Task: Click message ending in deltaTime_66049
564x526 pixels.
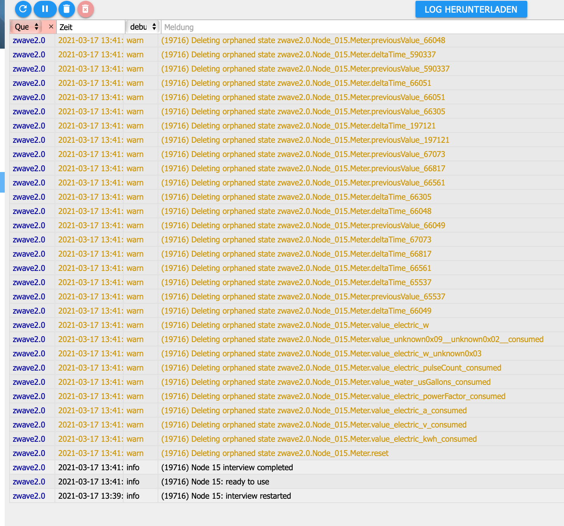Action: (x=296, y=311)
